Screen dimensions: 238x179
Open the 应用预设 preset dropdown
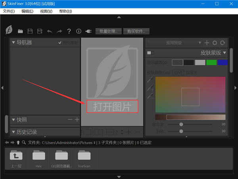point(175,43)
